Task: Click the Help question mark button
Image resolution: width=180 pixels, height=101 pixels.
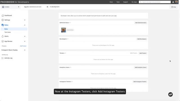Action: pyautogui.click(x=174, y=7)
